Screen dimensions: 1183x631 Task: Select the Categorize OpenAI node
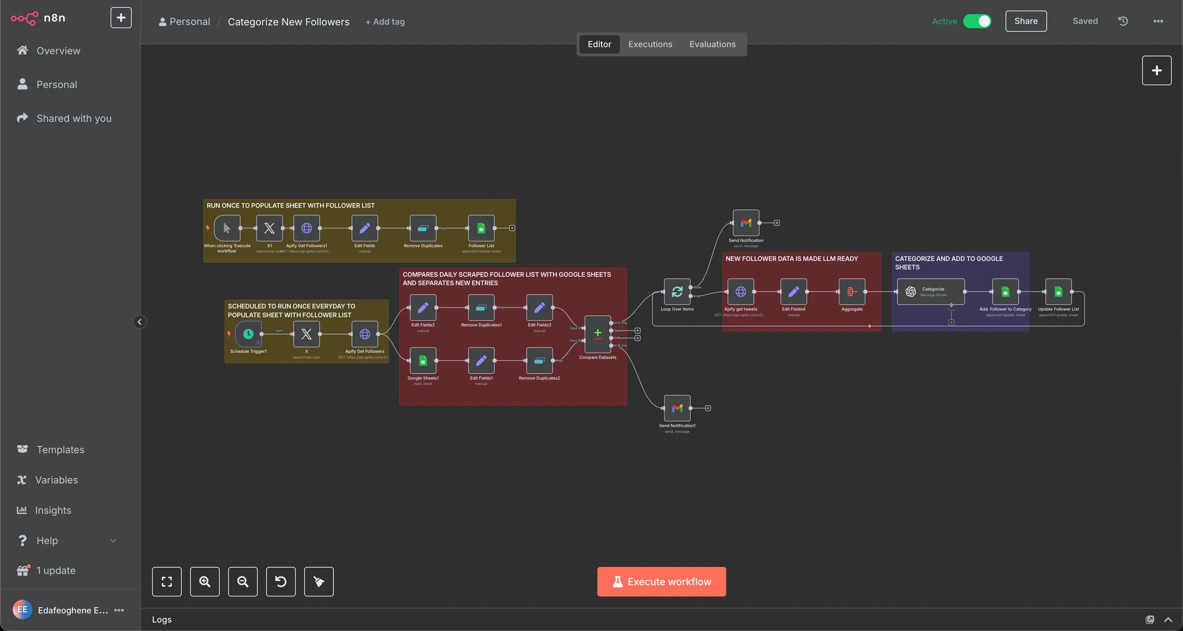931,292
